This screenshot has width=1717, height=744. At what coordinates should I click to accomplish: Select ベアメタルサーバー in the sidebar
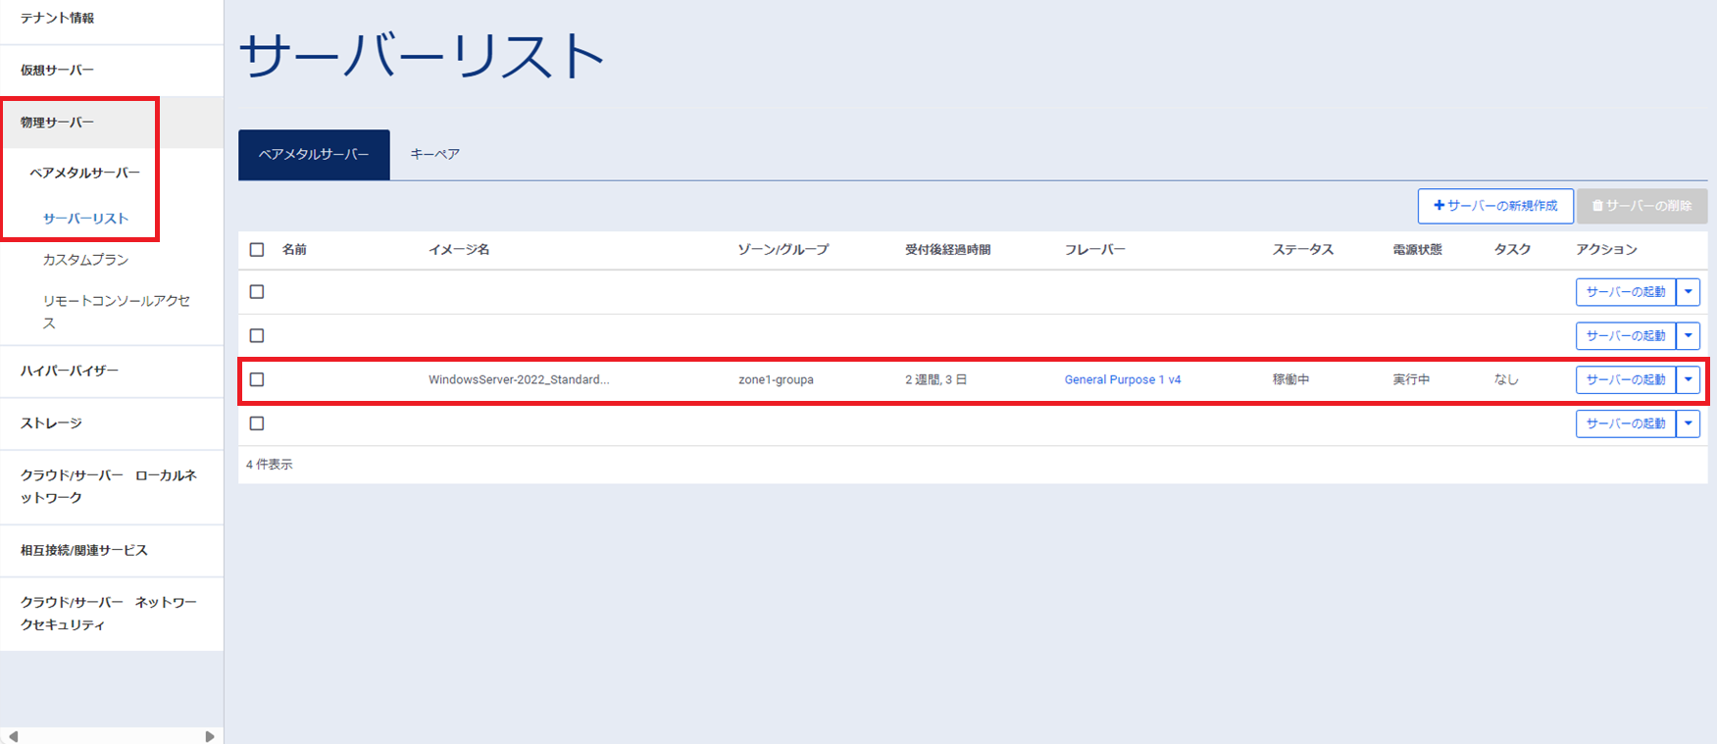85,173
